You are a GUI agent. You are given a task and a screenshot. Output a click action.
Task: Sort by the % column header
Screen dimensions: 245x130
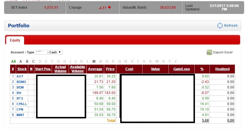pos(202,69)
